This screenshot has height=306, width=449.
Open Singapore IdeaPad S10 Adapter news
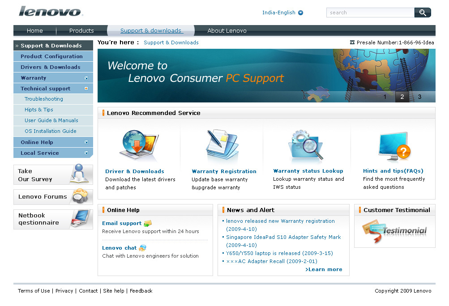[283, 241]
